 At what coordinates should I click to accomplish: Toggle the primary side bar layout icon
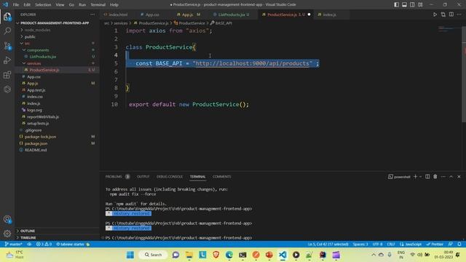396,4
